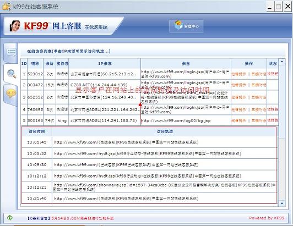Click the new messages notice in status bar

point(39,218)
